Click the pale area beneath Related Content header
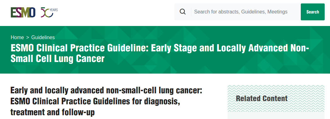The width and height of the screenshot is (330, 119). click(276, 116)
